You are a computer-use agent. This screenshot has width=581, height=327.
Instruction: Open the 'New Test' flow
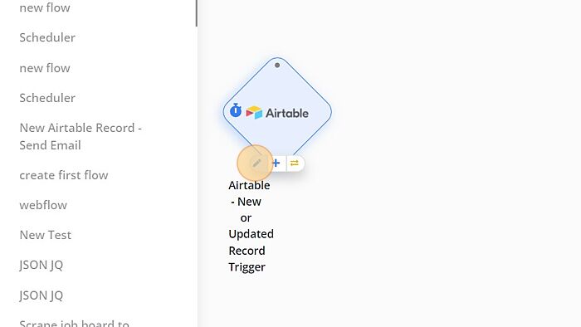pos(45,235)
